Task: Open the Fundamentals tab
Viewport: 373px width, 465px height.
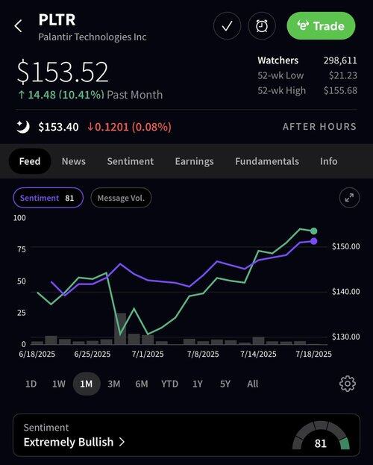Action: (x=267, y=161)
